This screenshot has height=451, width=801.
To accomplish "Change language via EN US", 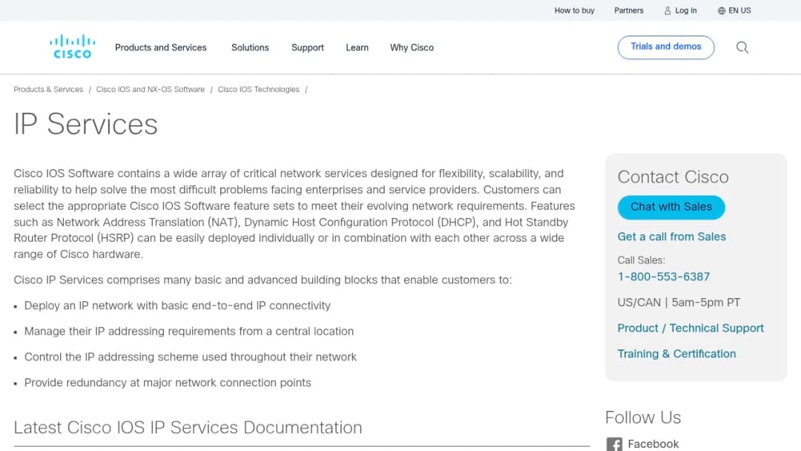I will click(739, 10).
